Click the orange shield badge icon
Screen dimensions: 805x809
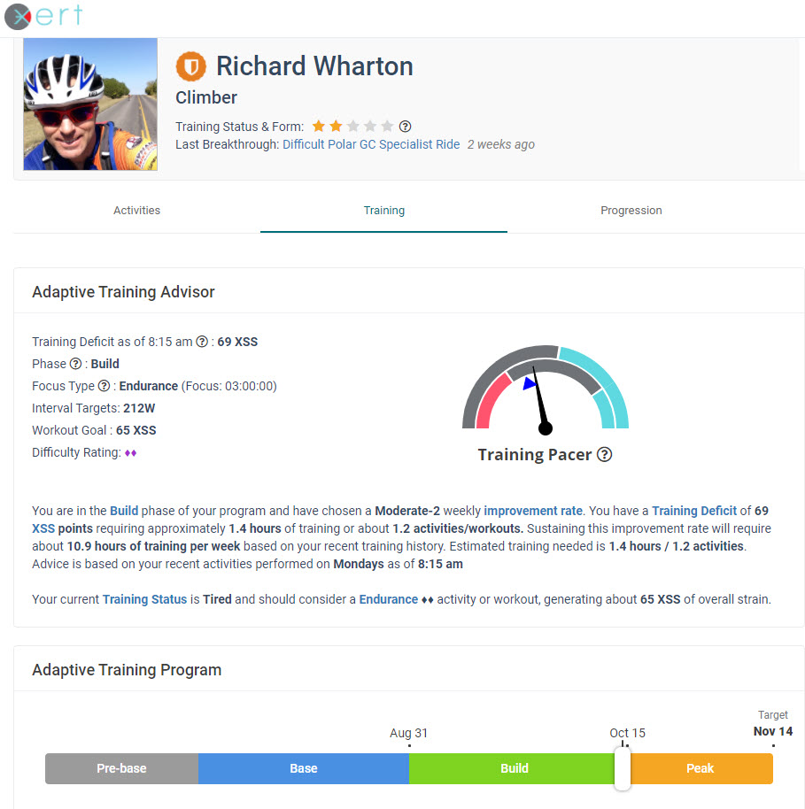(x=190, y=66)
